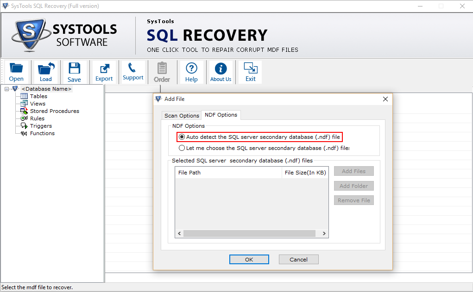Viewport: 473px width, 292px height.
Task: Select Let me choose ndf files radio
Action: [182, 148]
